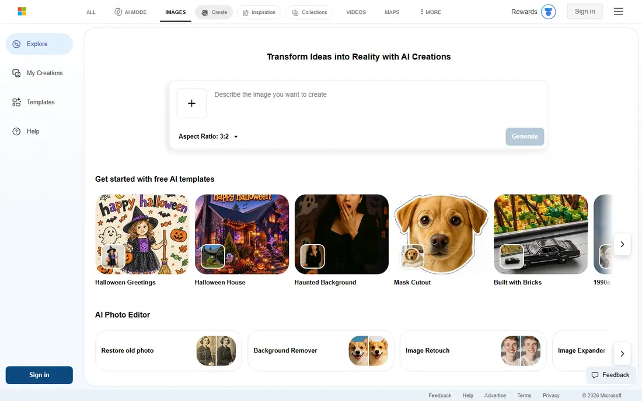The height and width of the screenshot is (401, 642).
Task: Click the Templates grid icon
Action: point(16,102)
